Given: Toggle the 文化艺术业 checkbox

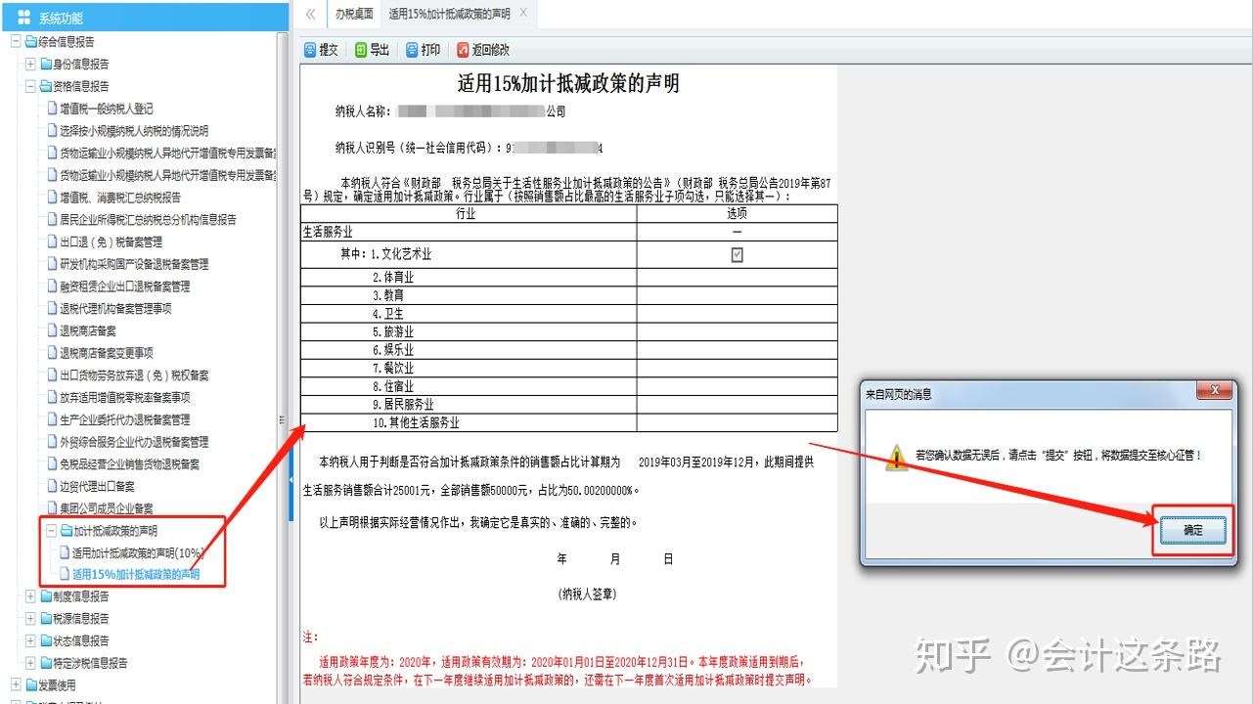Looking at the screenshot, I should [x=737, y=254].
